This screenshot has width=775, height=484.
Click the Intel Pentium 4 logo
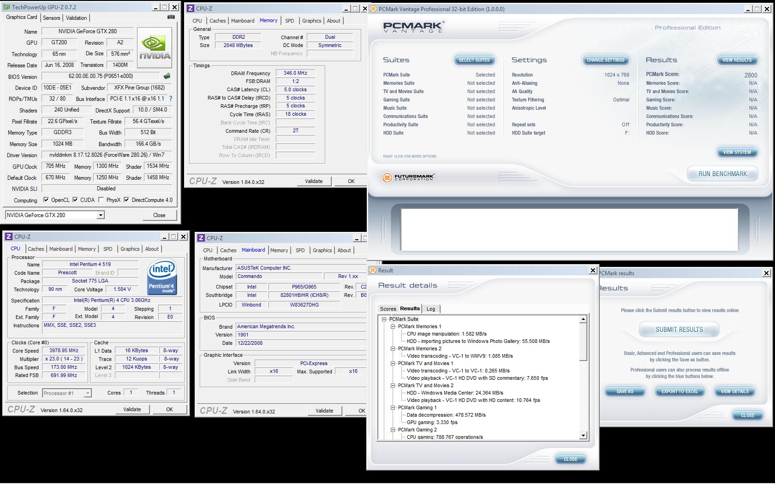[x=161, y=277]
